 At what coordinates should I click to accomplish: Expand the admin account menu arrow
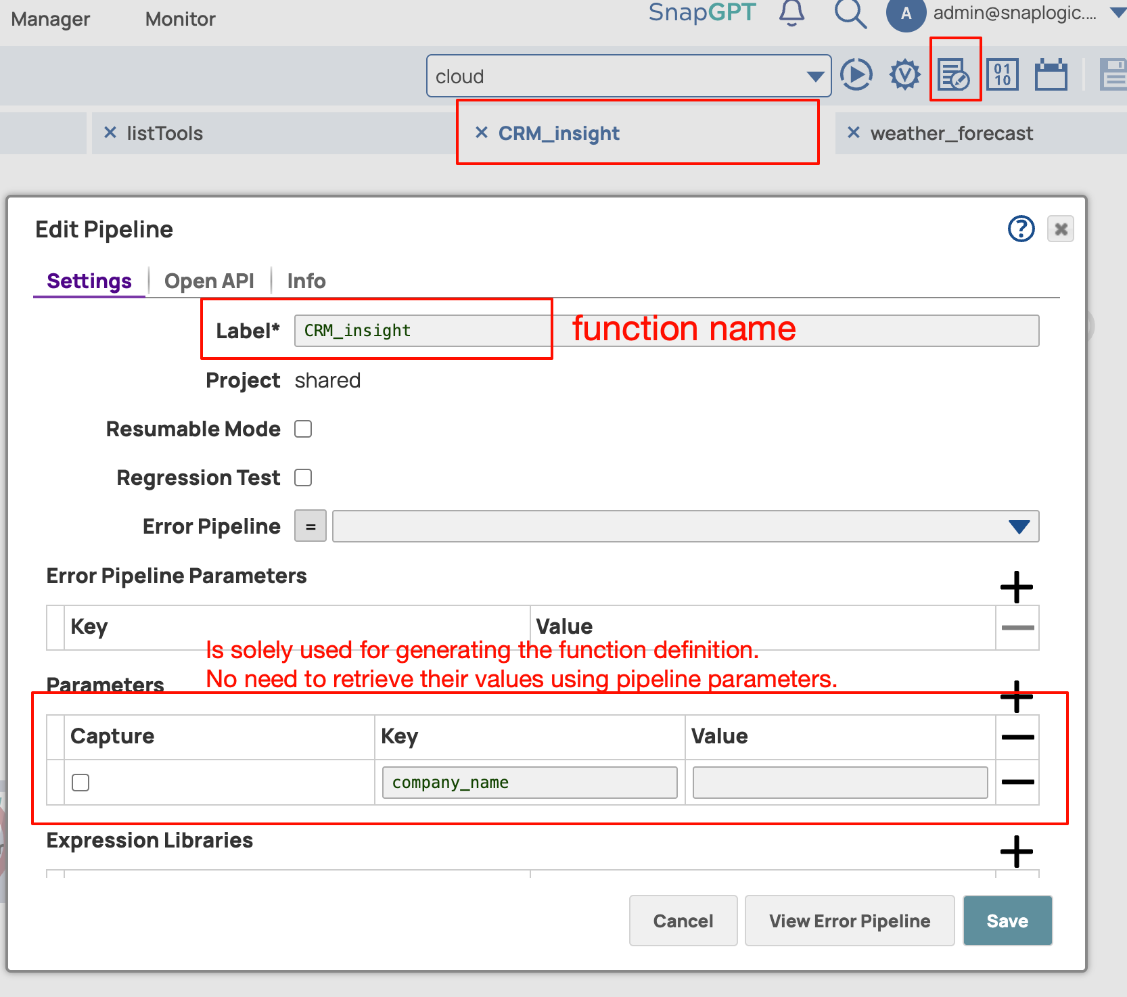[x=1118, y=12]
